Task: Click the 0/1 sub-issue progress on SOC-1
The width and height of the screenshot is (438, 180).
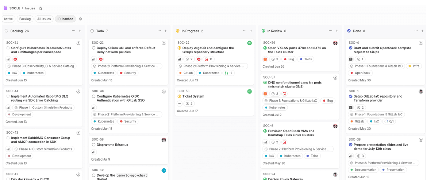Action: pos(389,121)
